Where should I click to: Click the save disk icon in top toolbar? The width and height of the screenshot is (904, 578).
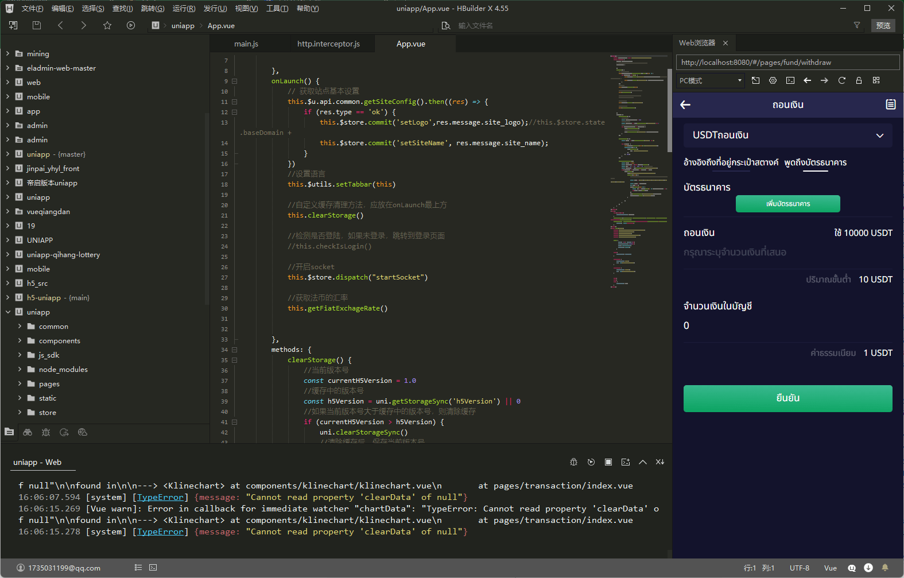point(37,25)
